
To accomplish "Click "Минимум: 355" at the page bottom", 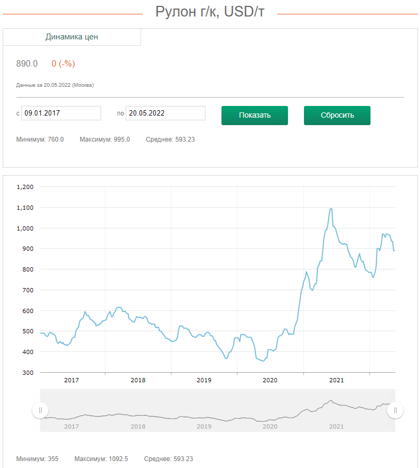I will [x=38, y=458].
